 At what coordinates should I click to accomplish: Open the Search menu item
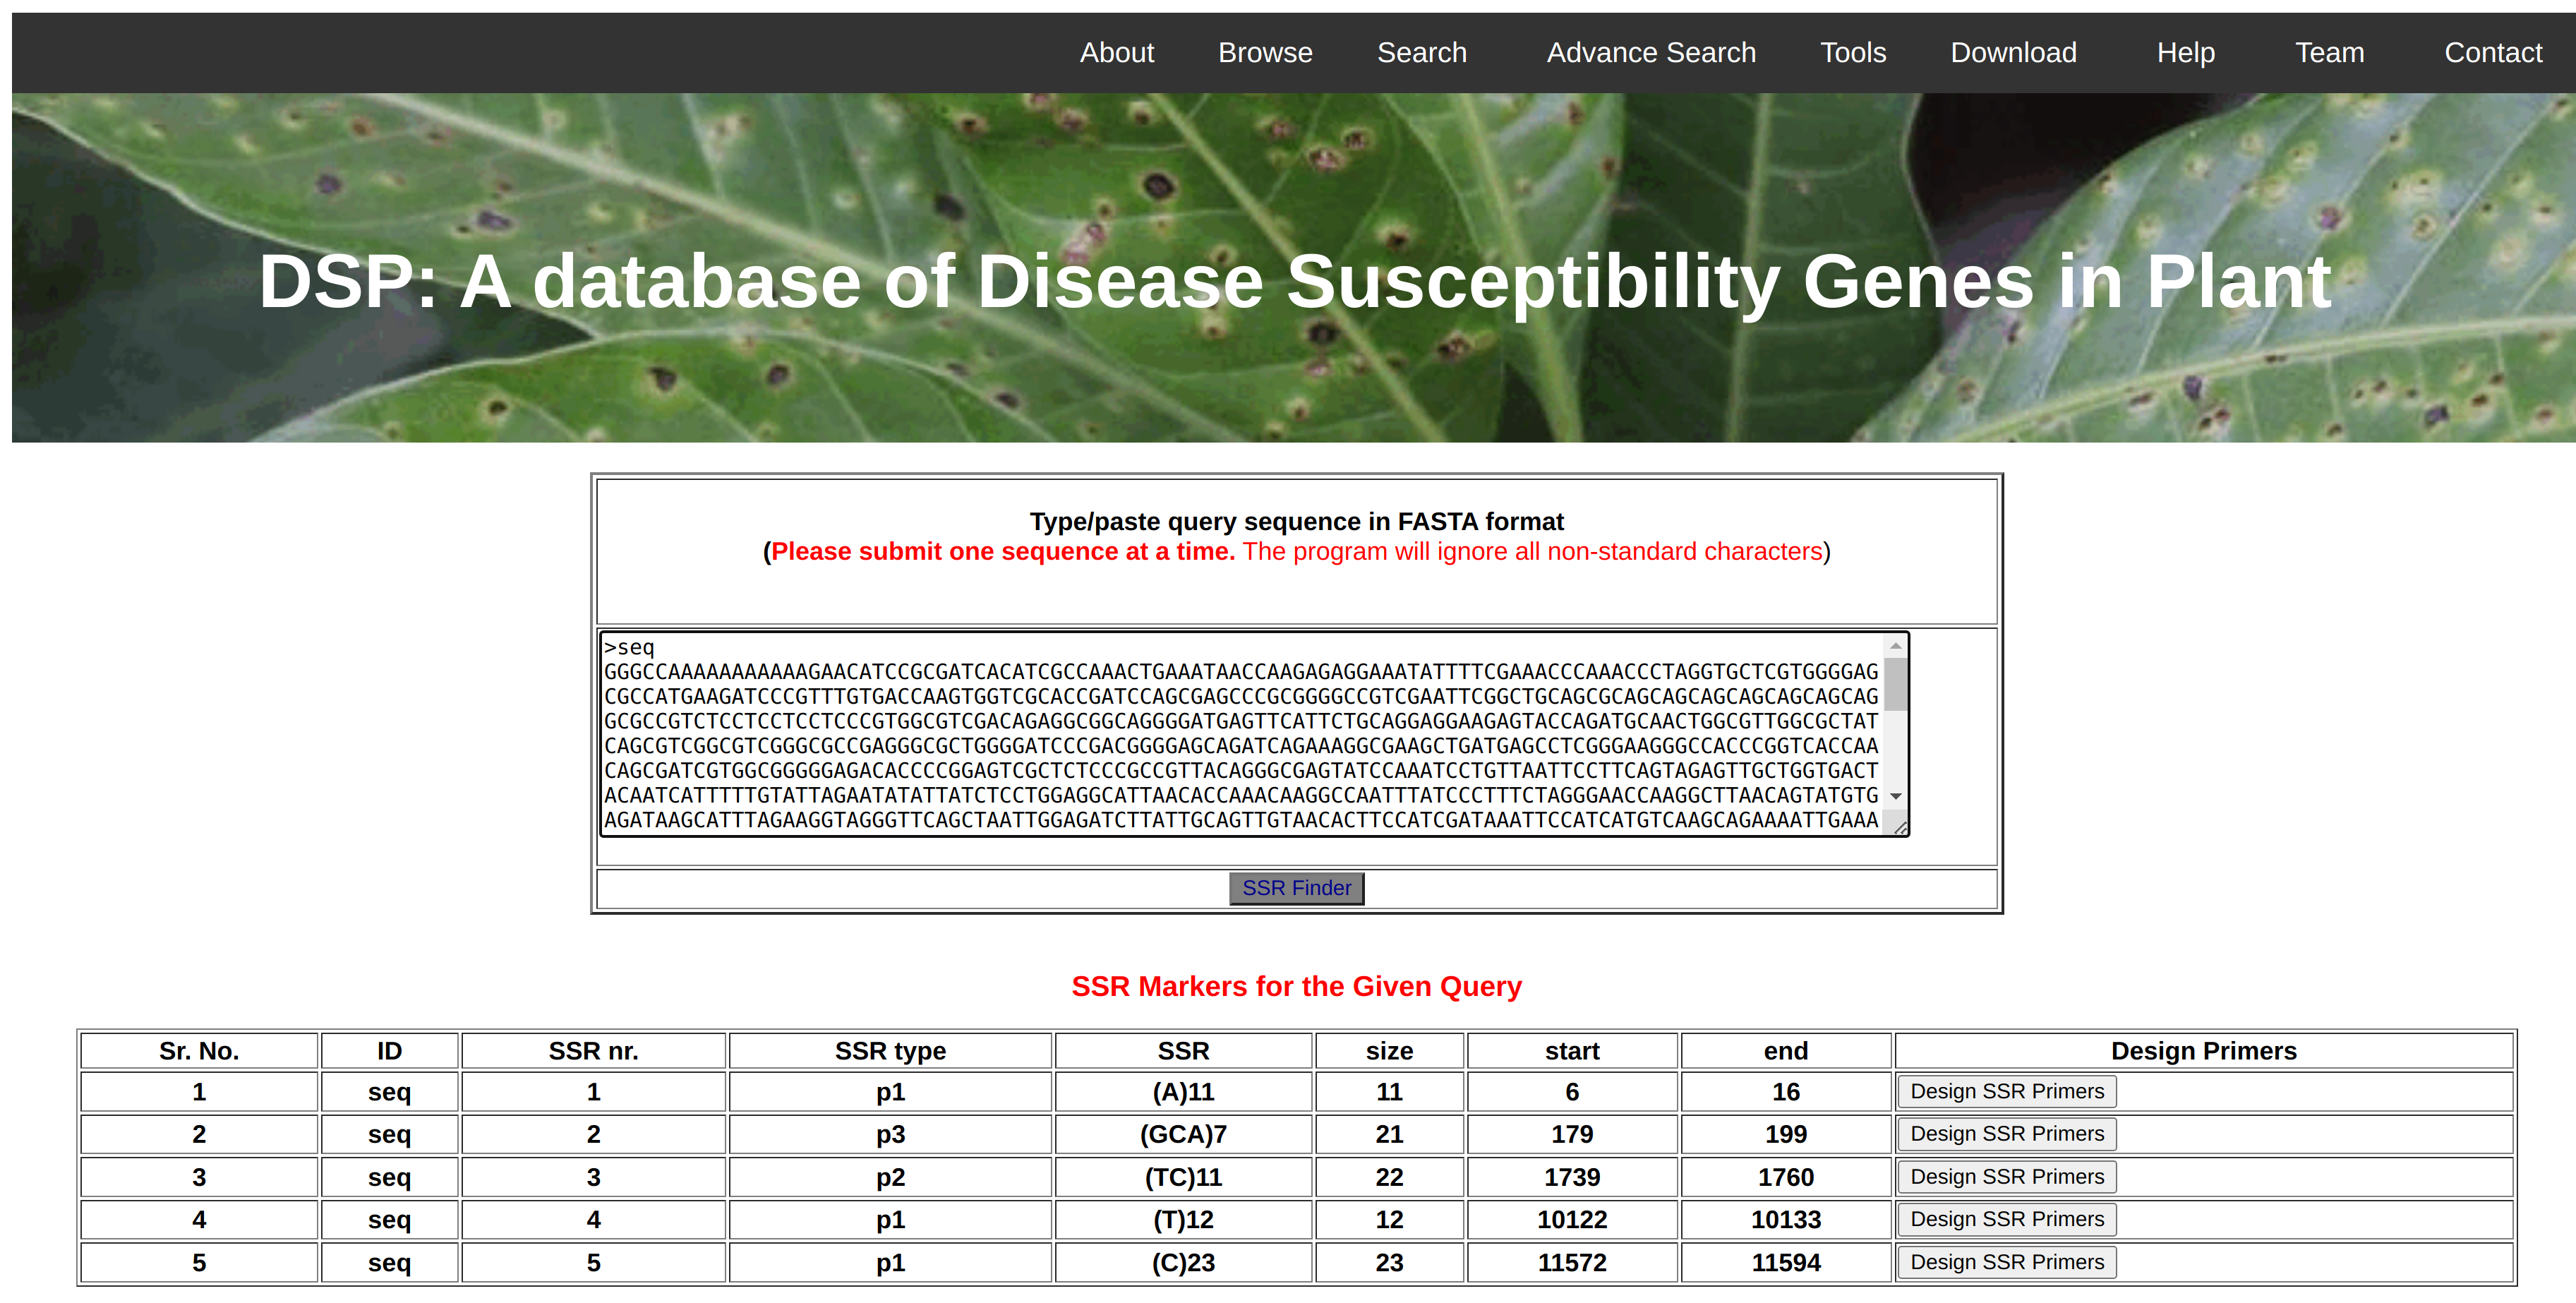pyautogui.click(x=1421, y=53)
